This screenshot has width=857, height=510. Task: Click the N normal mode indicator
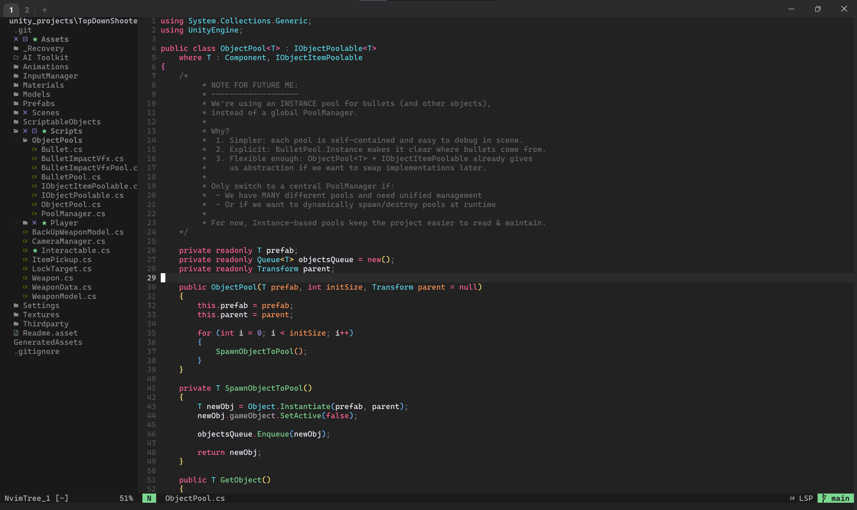149,498
